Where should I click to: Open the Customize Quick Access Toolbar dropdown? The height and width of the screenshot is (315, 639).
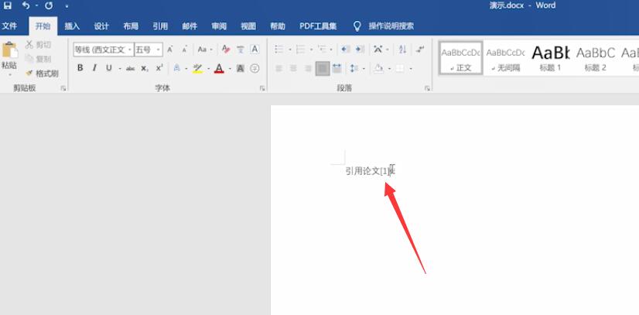pyautogui.click(x=67, y=6)
